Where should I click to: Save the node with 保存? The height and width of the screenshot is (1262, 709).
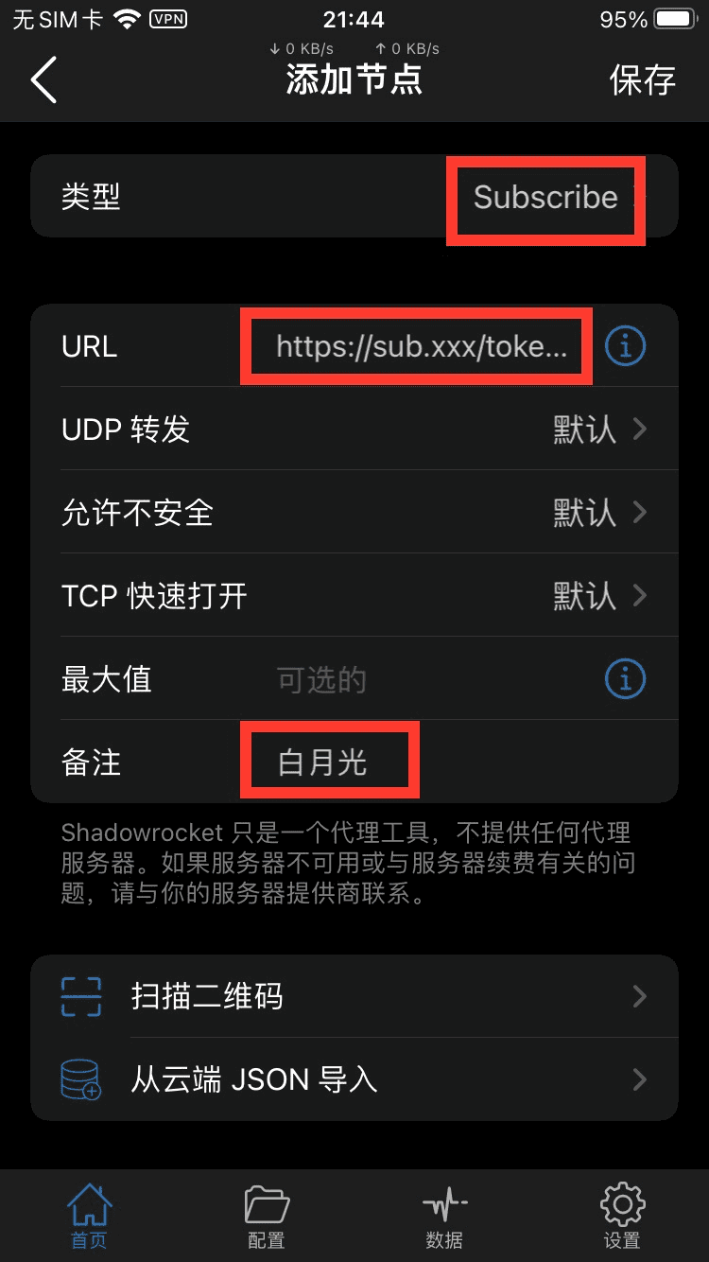(643, 80)
